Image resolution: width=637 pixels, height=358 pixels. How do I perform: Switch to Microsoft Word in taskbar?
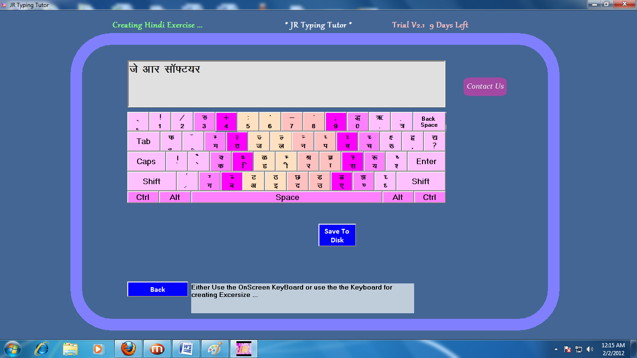pyautogui.click(x=186, y=349)
